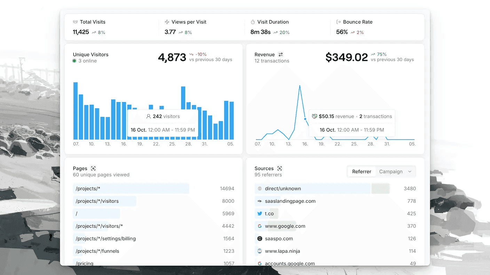Image resolution: width=490 pixels, height=275 pixels.
Task: Switch to the Campaign tab
Action: point(391,172)
